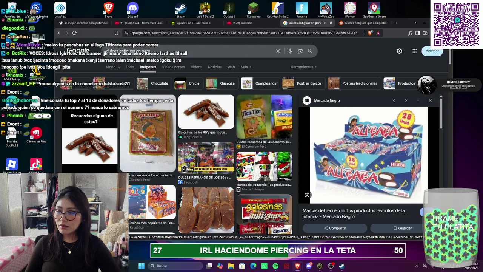Show hidden system tray icons
This screenshot has width=483, height=272.
click(417, 266)
